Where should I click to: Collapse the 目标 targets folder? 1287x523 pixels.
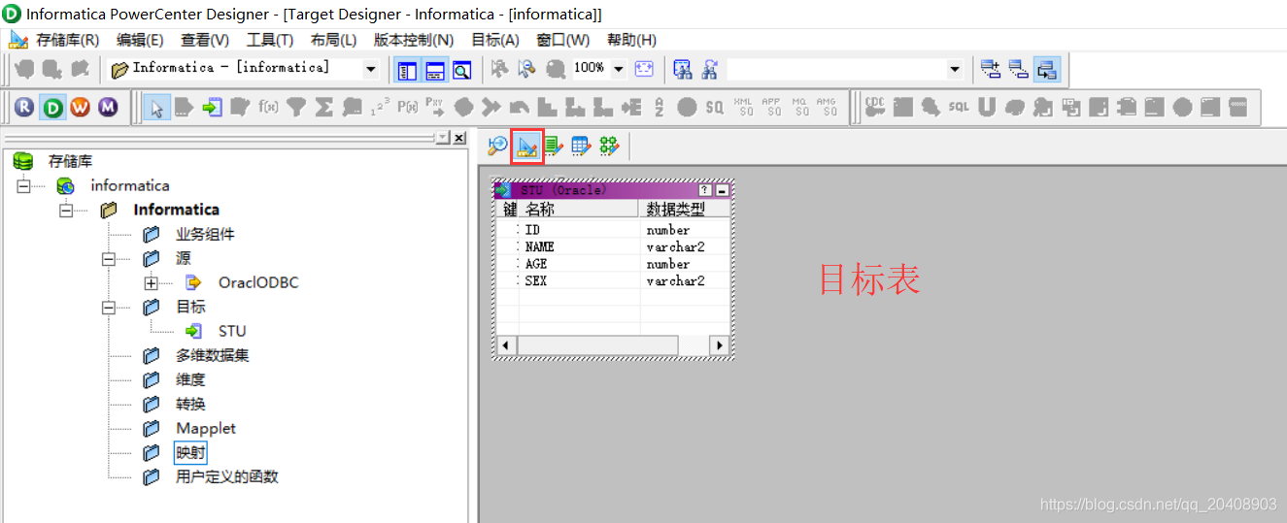coord(109,307)
